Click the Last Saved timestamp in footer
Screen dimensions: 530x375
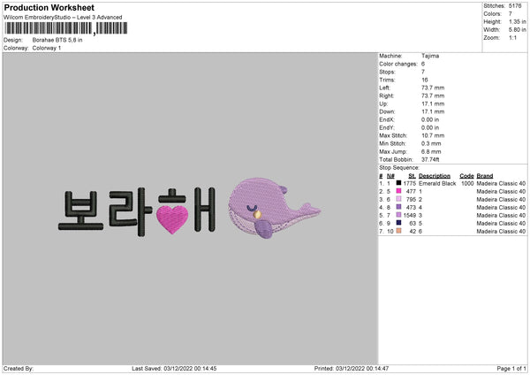click(x=174, y=369)
